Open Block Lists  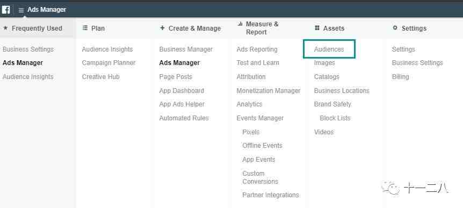pyautogui.click(x=335, y=118)
